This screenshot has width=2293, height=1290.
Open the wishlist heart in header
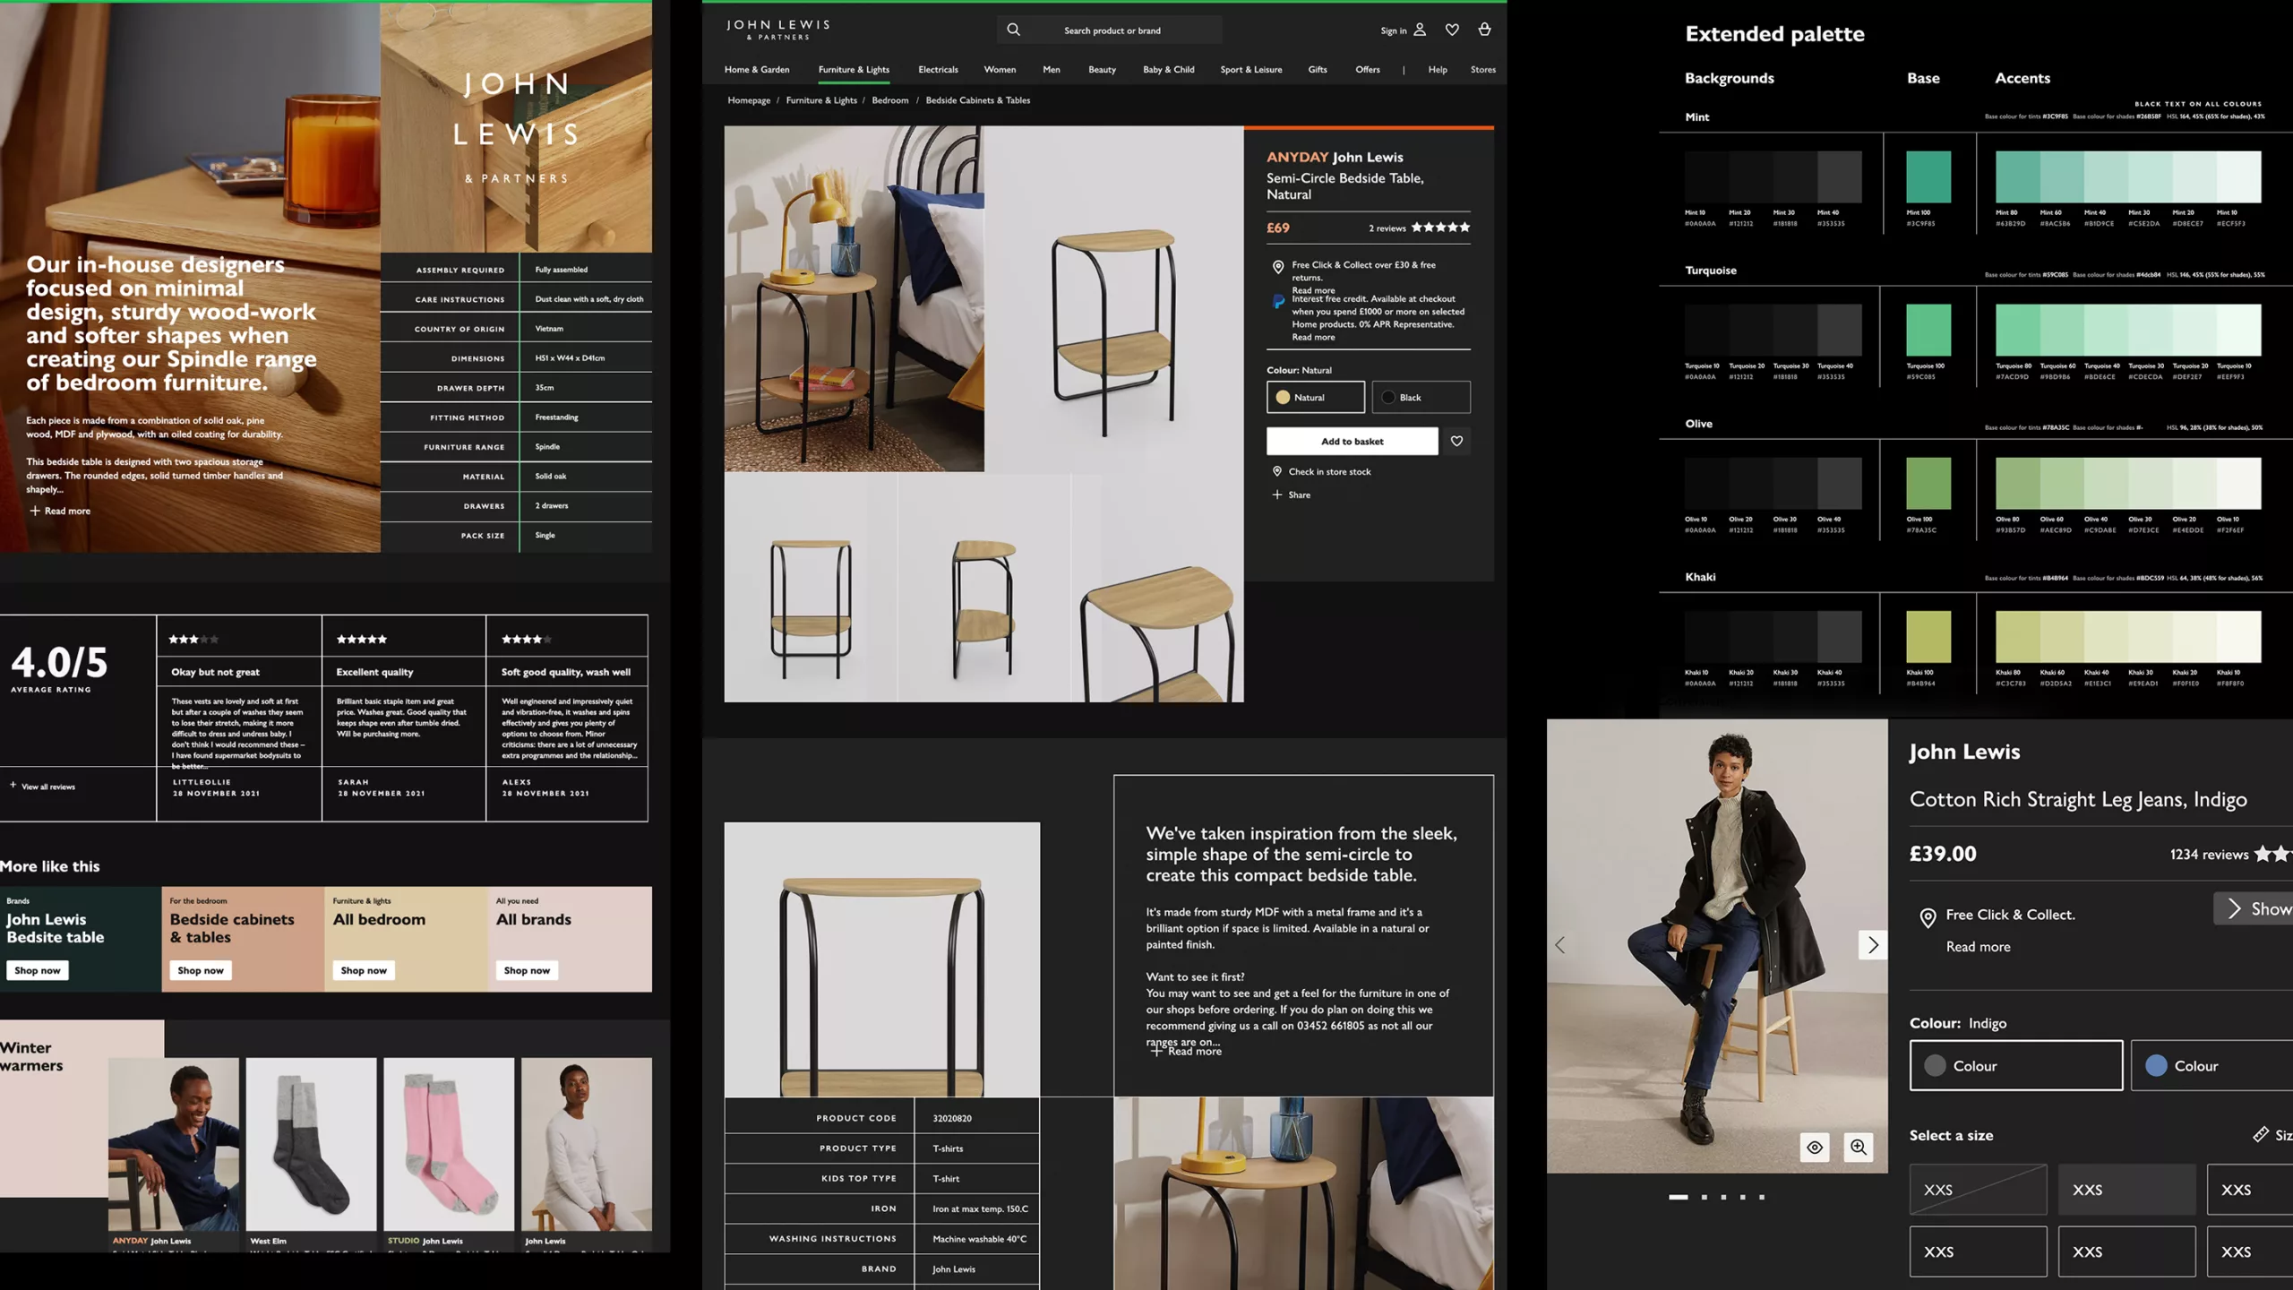(x=1452, y=30)
